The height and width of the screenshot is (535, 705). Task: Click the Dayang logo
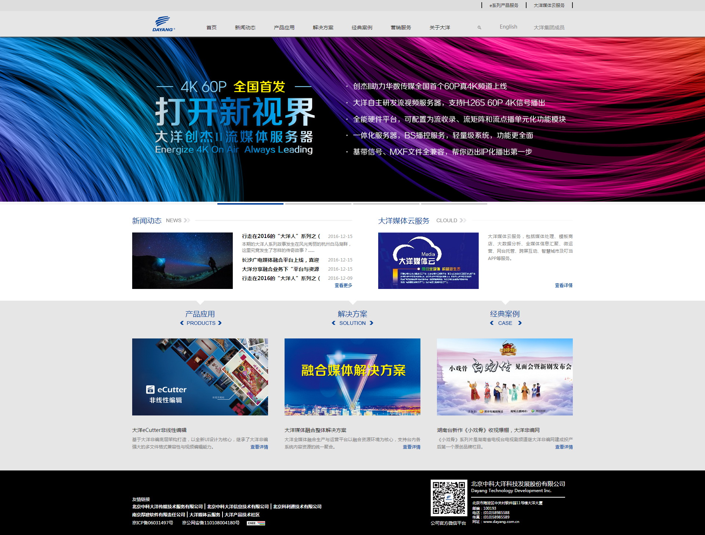point(164,24)
